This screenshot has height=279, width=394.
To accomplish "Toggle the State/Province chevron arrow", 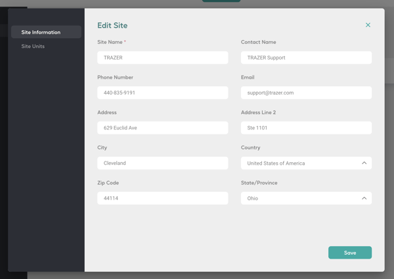I will (364, 198).
